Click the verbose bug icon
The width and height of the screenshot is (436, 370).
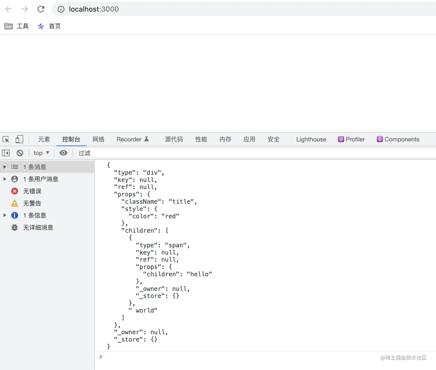(x=14, y=227)
